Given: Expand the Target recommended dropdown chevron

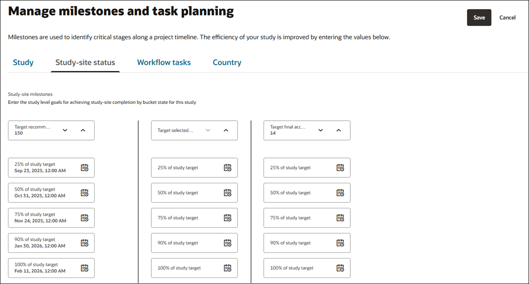Looking at the screenshot, I should [x=65, y=130].
